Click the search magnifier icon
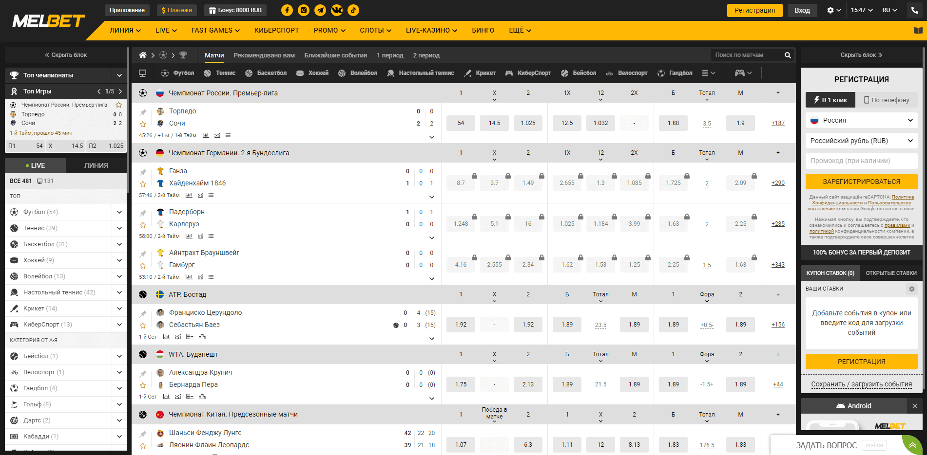927x455 pixels. coord(788,55)
